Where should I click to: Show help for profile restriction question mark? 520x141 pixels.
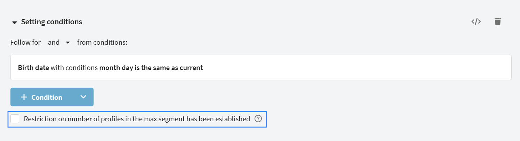258,119
